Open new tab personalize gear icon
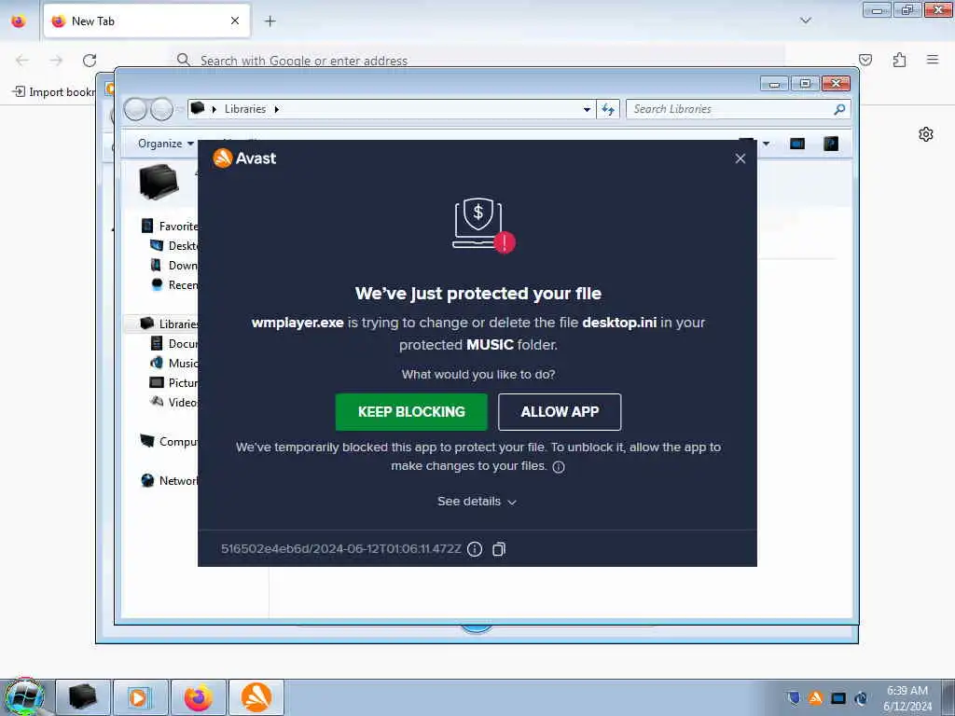955x716 pixels. pyautogui.click(x=926, y=134)
